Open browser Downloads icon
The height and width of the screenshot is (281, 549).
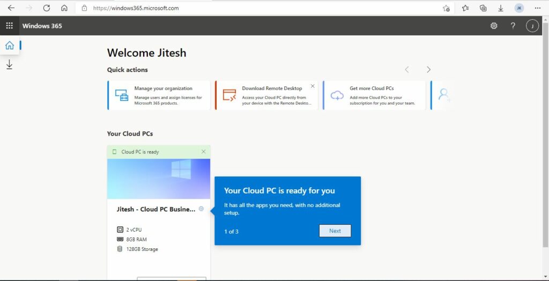[x=501, y=8]
